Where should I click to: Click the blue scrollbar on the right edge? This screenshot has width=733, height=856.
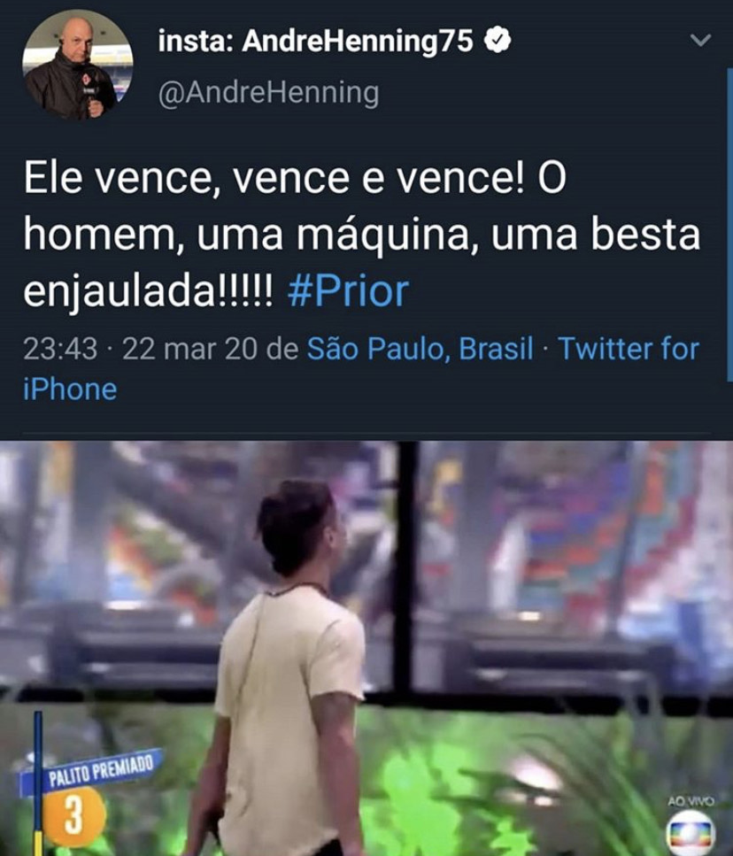coord(729,224)
